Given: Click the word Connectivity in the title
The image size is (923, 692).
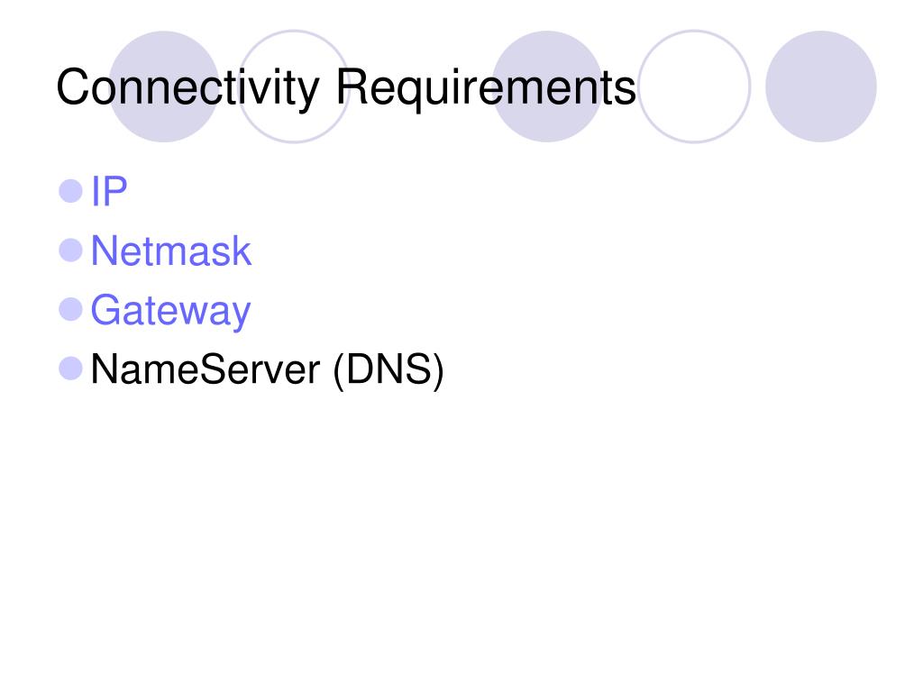Looking at the screenshot, I should [187, 87].
